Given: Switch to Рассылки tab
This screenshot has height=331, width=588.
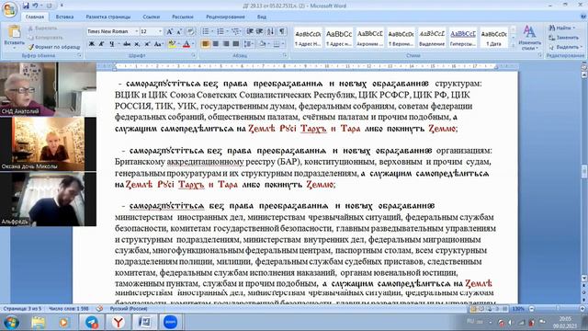Looking at the screenshot, I should 183,17.
